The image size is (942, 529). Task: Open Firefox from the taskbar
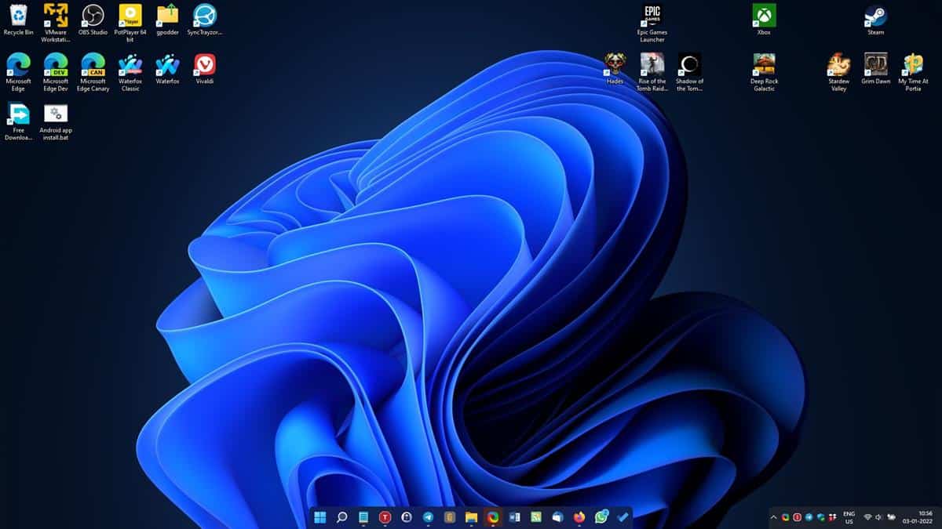579,517
